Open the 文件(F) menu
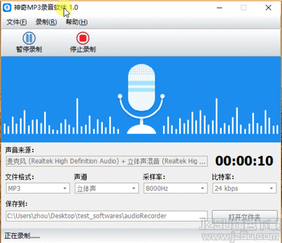The image size is (282, 243). [17, 22]
